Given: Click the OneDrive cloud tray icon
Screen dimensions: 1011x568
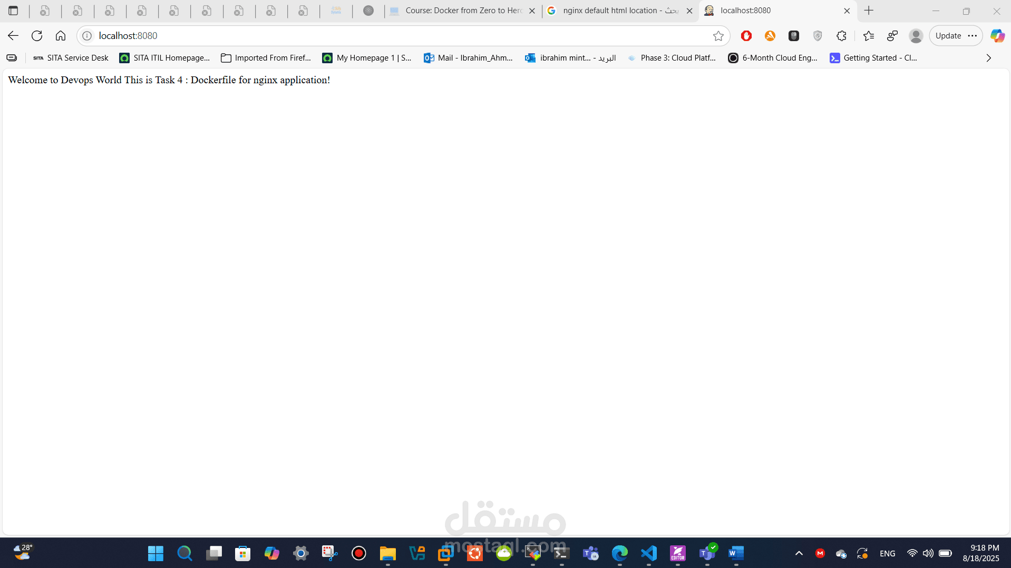Looking at the screenshot, I should coord(841,553).
